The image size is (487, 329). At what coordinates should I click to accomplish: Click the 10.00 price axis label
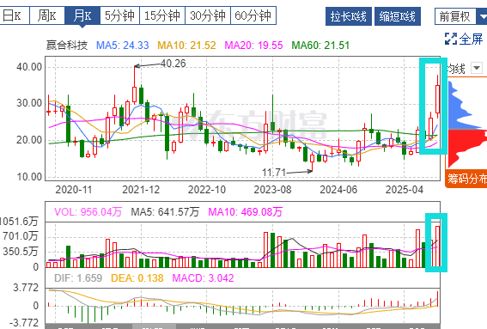[29, 177]
